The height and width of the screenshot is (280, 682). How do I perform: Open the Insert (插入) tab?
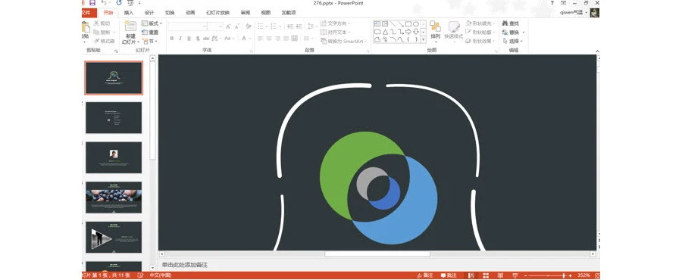click(129, 13)
